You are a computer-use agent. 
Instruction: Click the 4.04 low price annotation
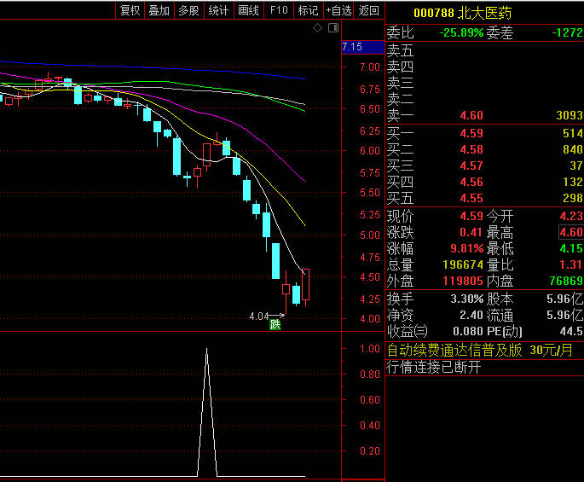(x=259, y=316)
